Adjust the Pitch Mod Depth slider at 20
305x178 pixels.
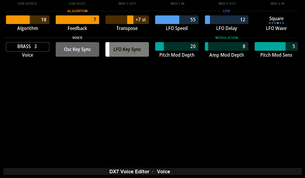[177, 47]
